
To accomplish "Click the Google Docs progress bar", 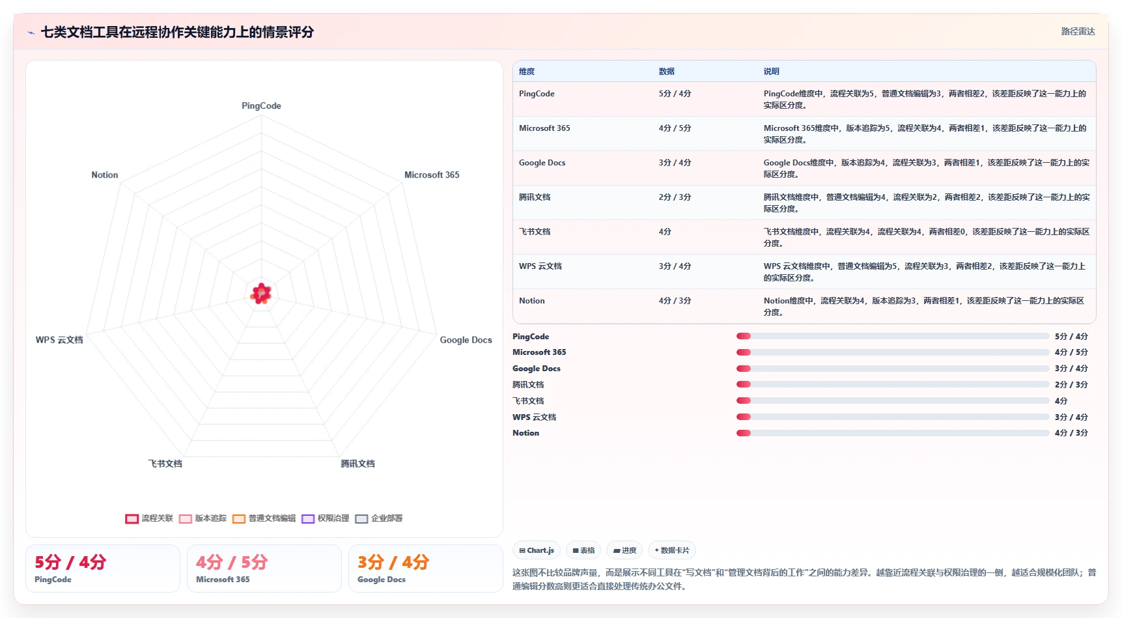I will coord(893,369).
